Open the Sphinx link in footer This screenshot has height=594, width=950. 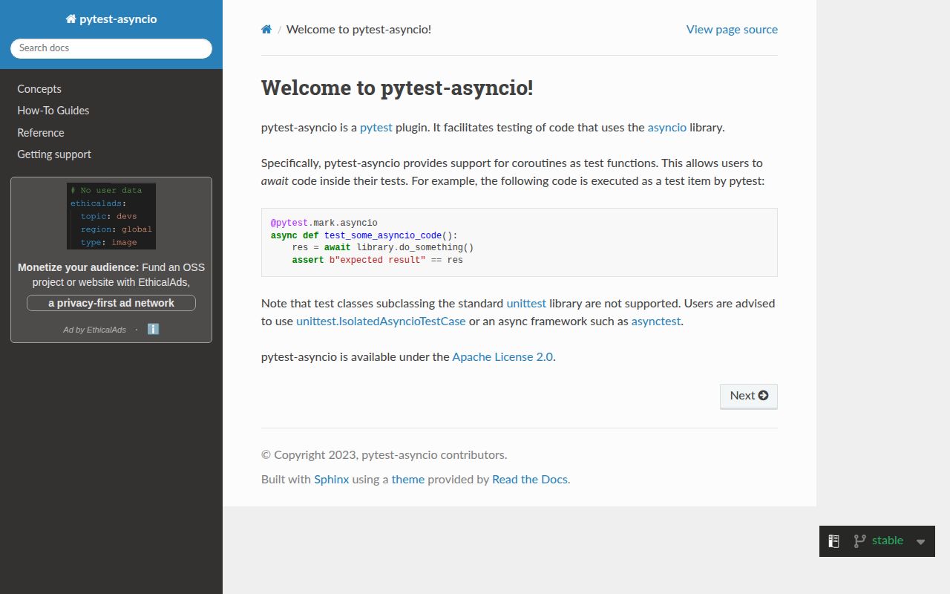coord(332,480)
